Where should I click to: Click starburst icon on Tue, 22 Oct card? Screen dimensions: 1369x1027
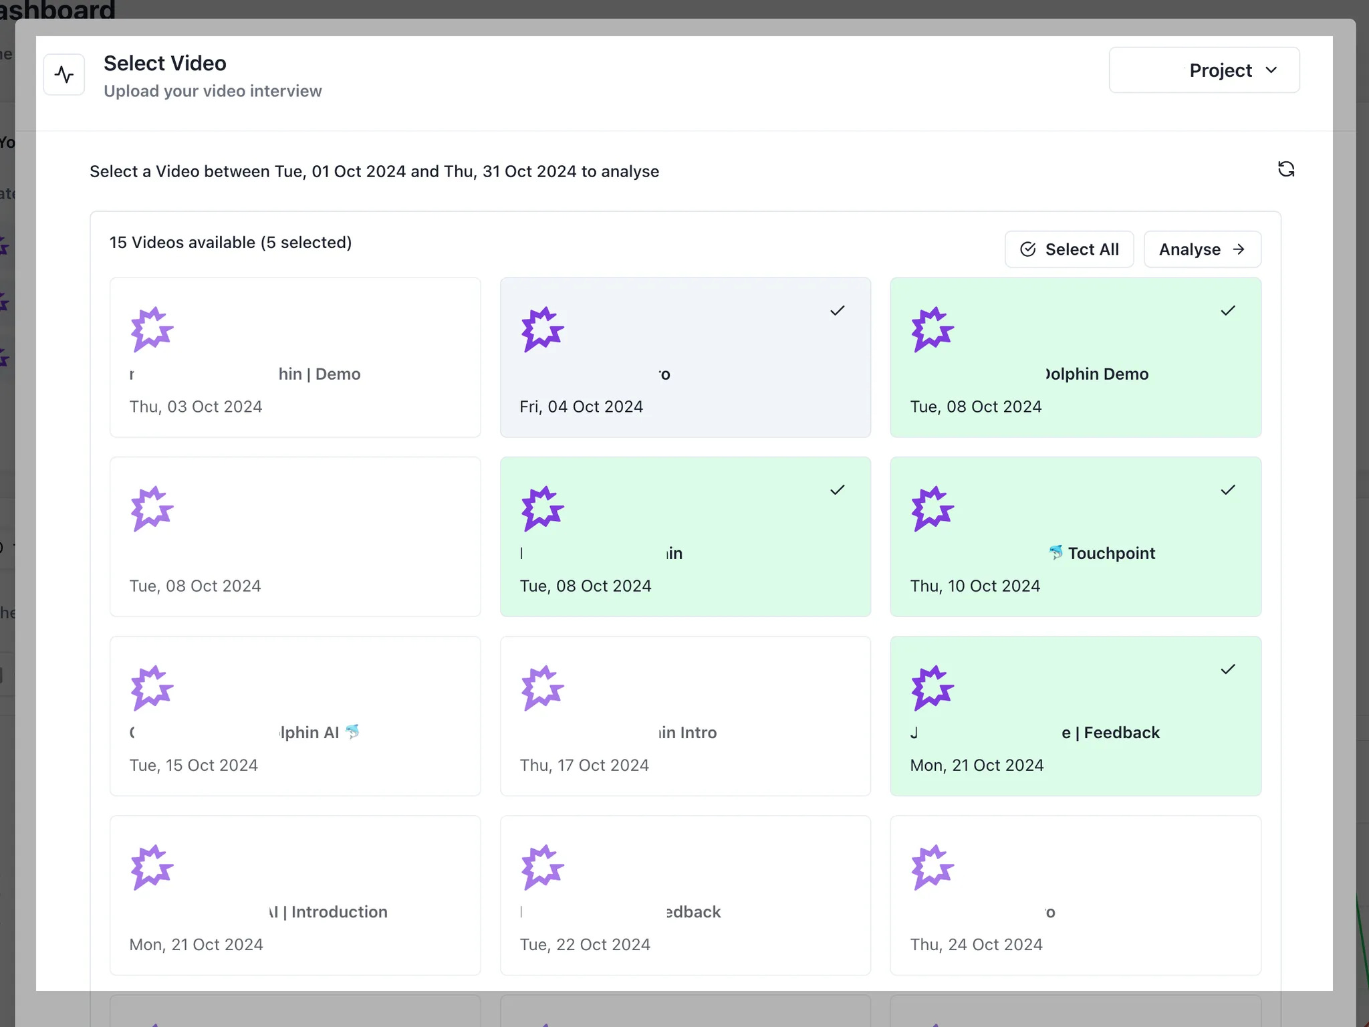[542, 867]
